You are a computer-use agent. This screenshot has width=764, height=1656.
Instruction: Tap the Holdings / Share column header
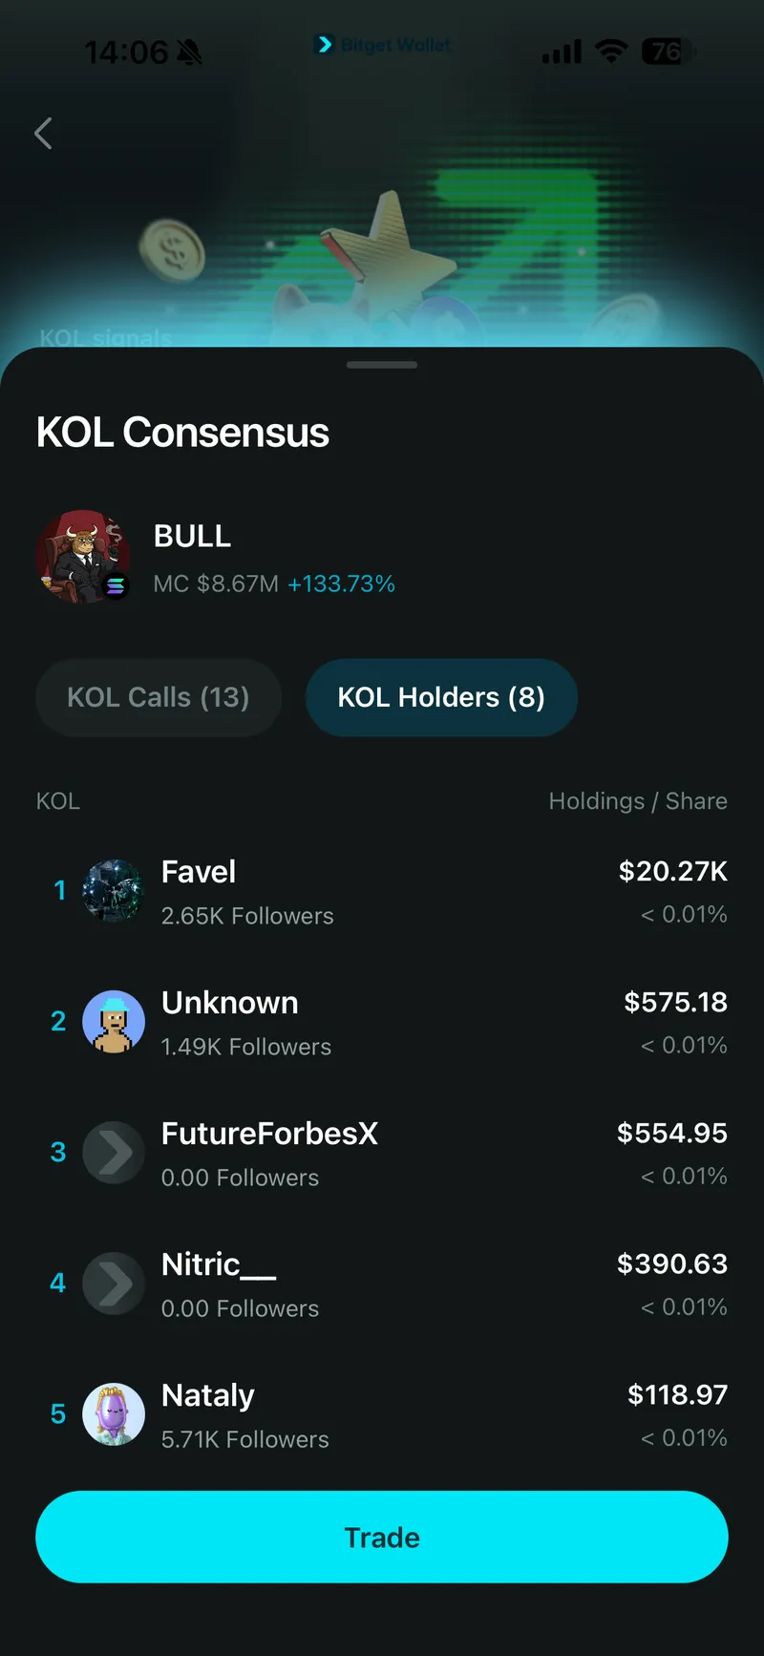(638, 801)
